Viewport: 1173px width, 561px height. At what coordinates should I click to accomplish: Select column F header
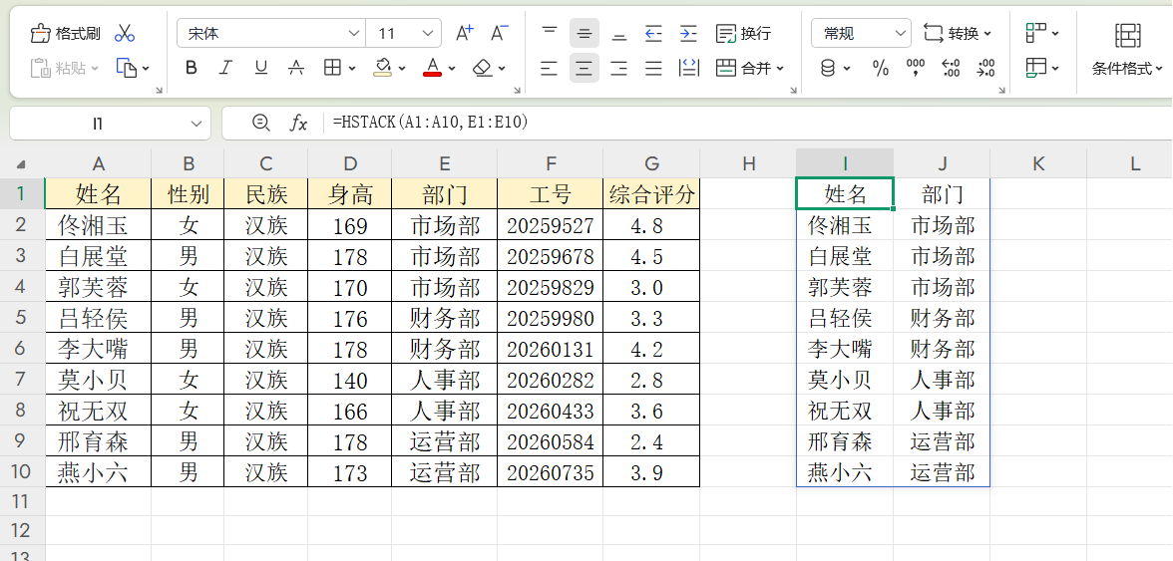click(x=551, y=163)
